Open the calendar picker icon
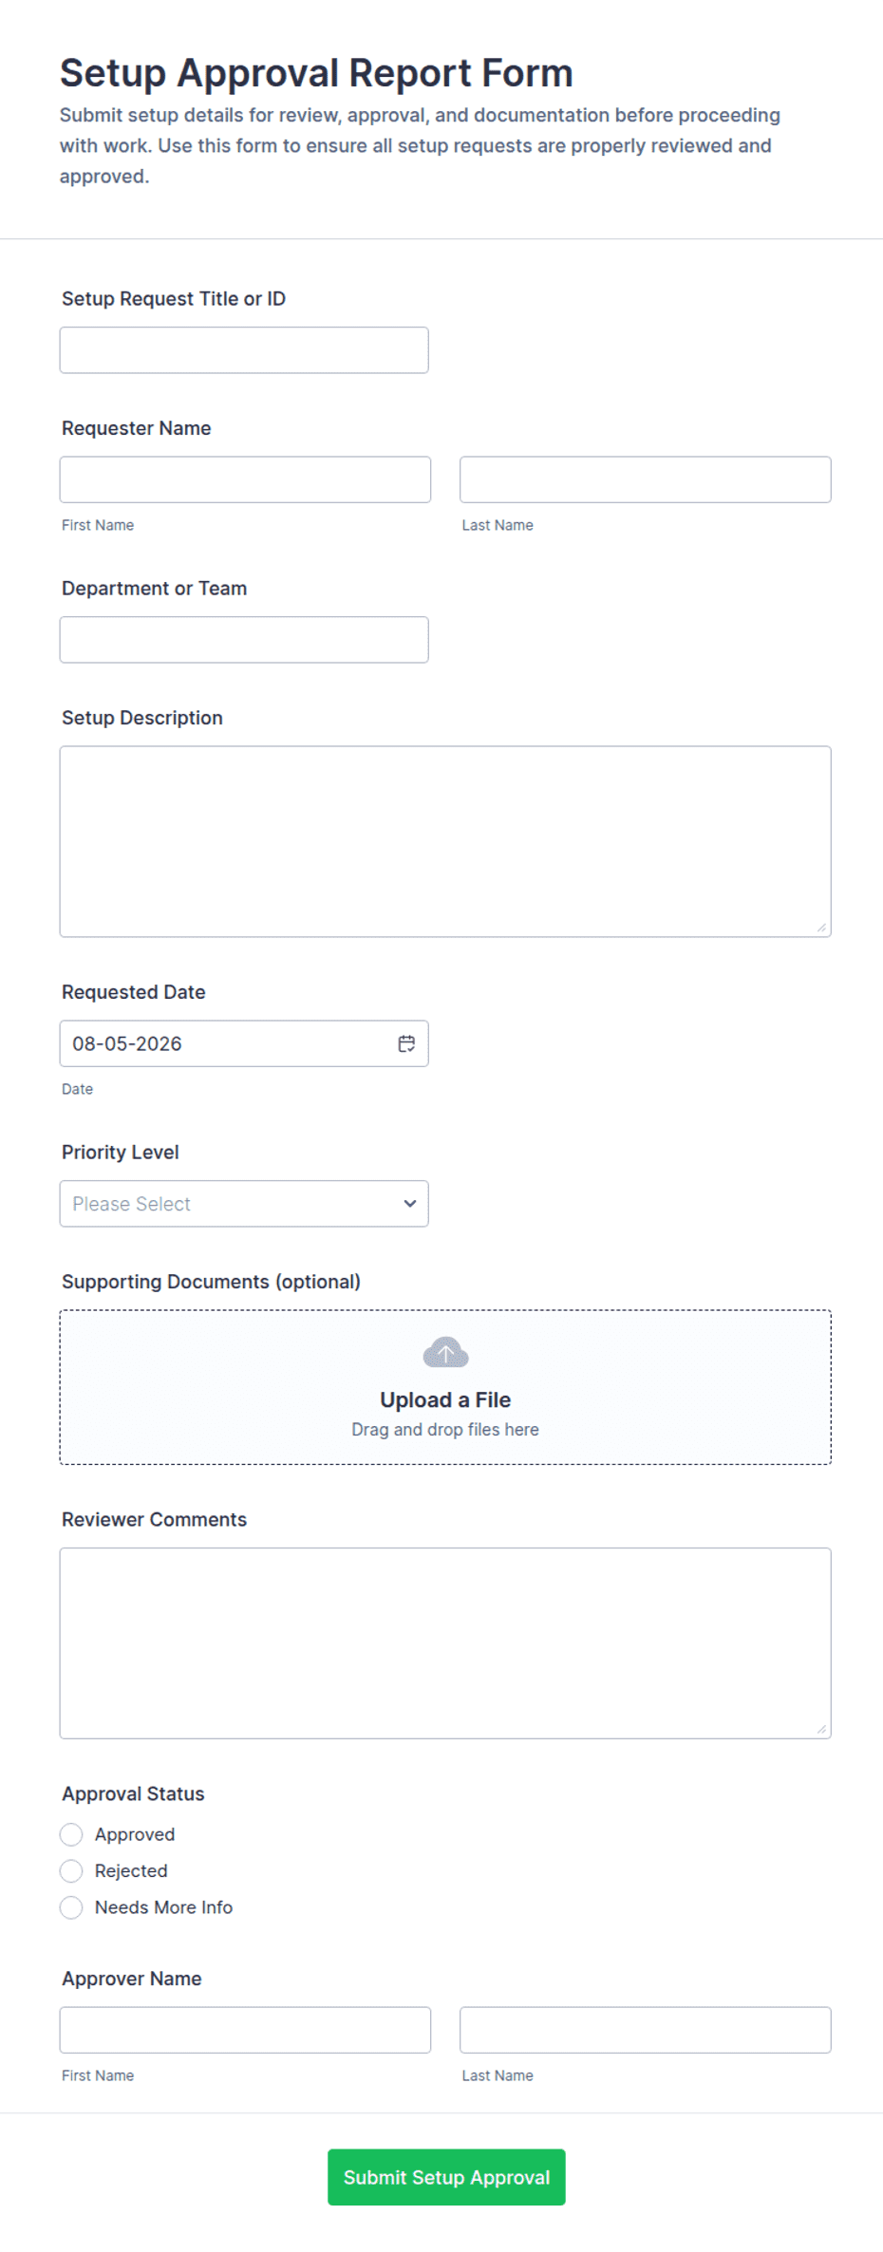The height and width of the screenshot is (2252, 883). (406, 1043)
